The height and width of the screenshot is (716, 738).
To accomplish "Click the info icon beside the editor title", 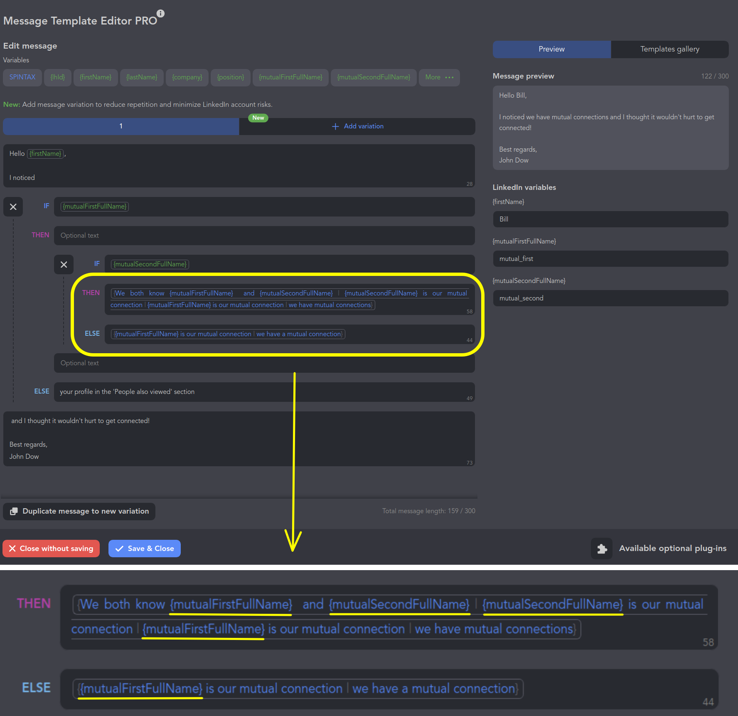I will pyautogui.click(x=161, y=13).
